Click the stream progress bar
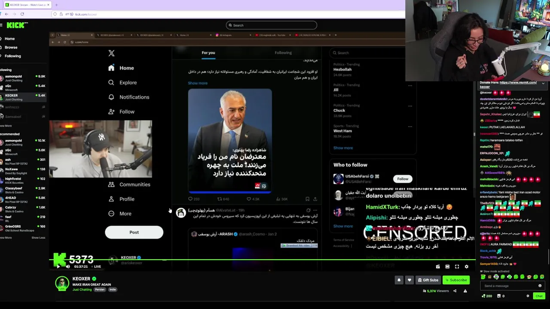This screenshot has height=309, width=550. click(x=262, y=260)
